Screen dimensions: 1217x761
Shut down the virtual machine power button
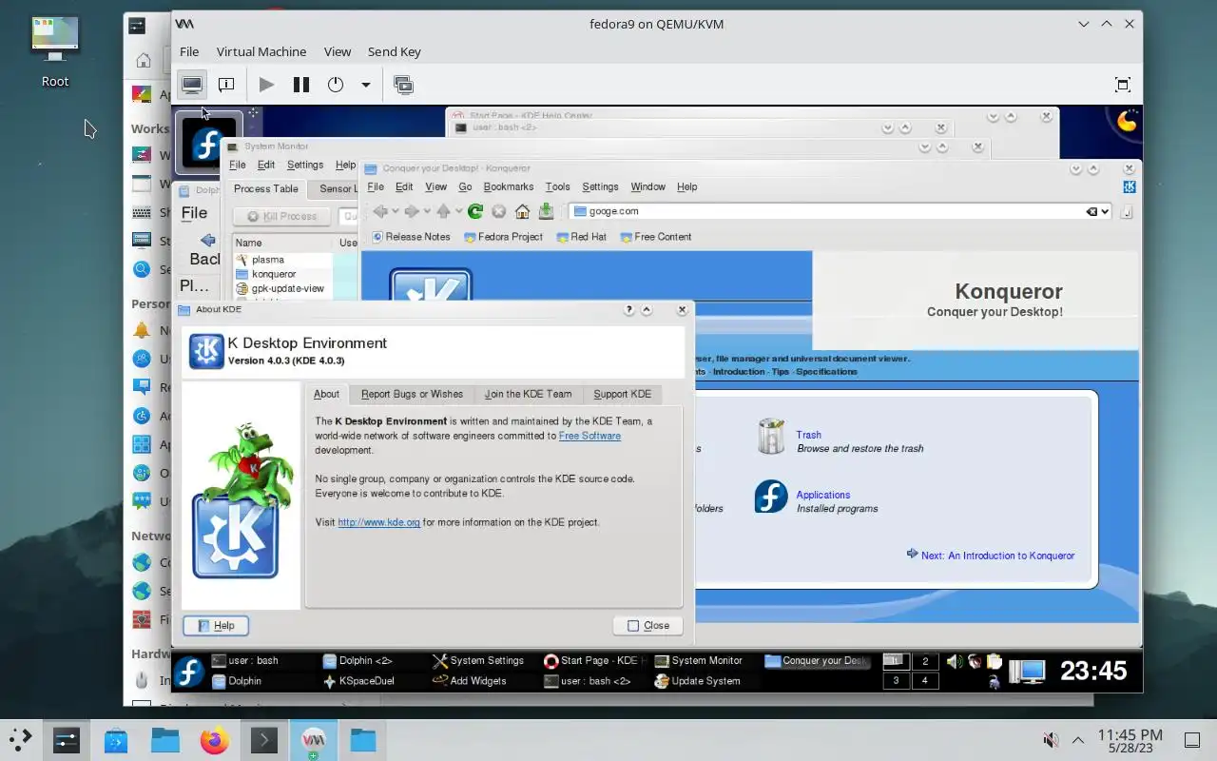pos(336,85)
